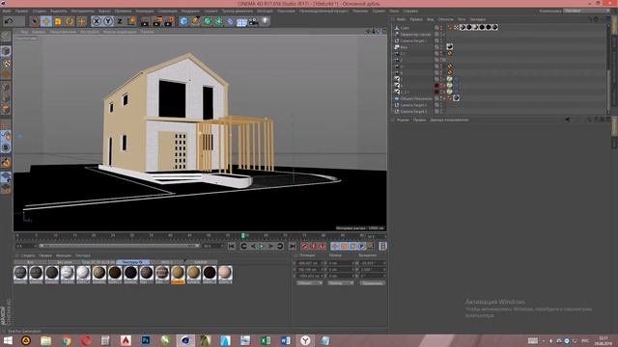Select the spline Pen tool icon

[x=195, y=21]
